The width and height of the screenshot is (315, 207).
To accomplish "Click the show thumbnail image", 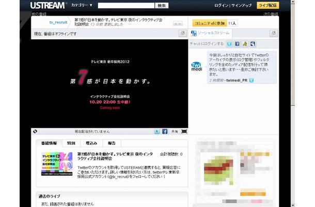I will (57, 164).
